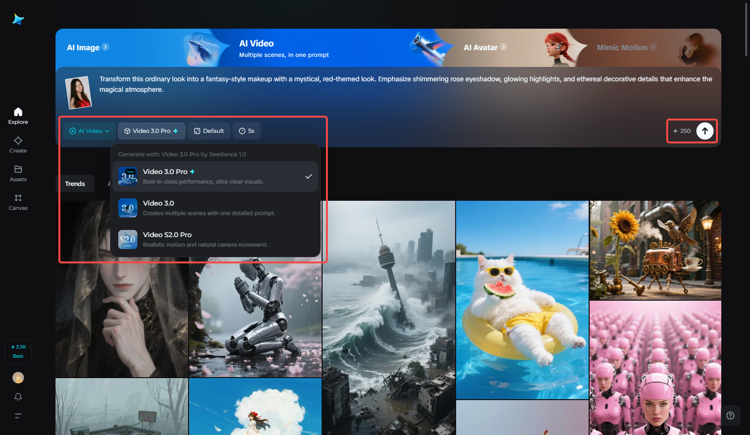Image resolution: width=750 pixels, height=435 pixels.
Task: Click the 250 credits cost indicator
Action: [x=682, y=131]
